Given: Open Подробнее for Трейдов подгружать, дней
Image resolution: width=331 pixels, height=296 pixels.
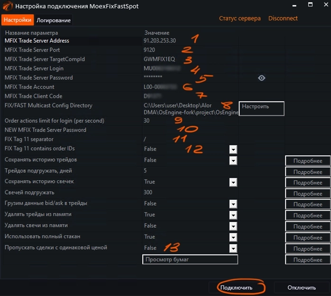Looking at the screenshot, I should tap(308, 172).
